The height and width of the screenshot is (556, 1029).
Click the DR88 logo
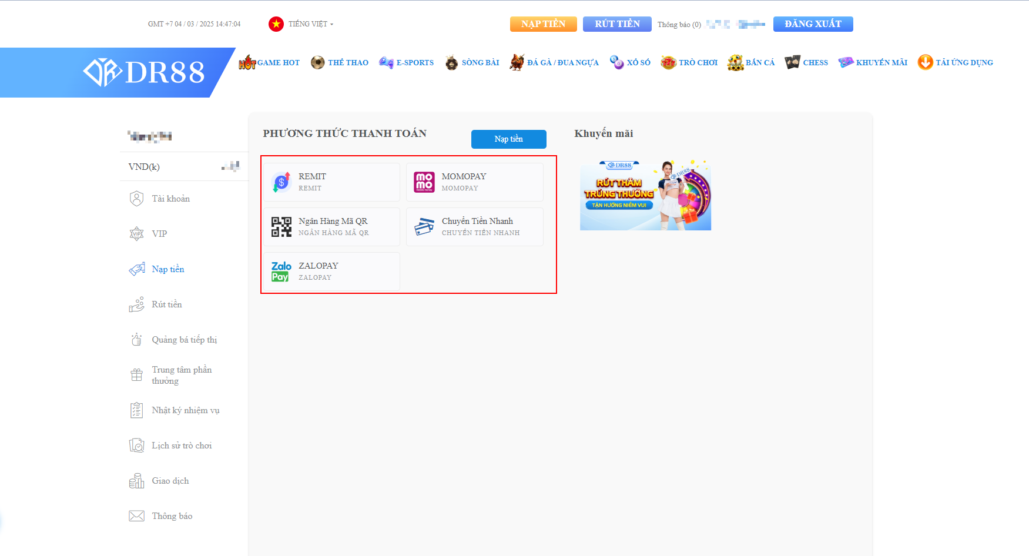(144, 72)
